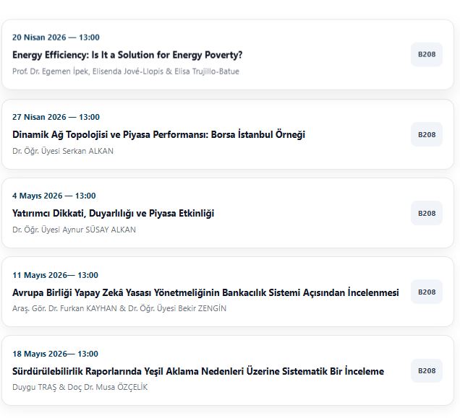Select speaker Dr. Öğr. Üyesi Aynur SÜSAY ALKAN
The height and width of the screenshot is (418, 460).
74,230
